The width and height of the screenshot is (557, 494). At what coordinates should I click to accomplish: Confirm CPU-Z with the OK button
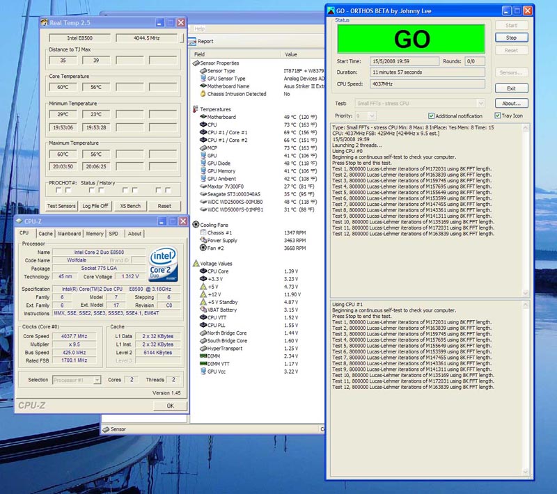170,406
